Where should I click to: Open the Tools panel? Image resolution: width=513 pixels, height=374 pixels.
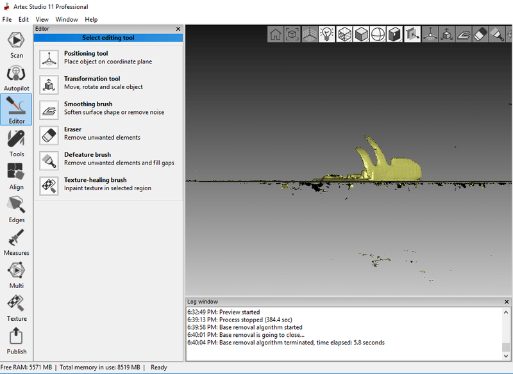pyautogui.click(x=16, y=143)
